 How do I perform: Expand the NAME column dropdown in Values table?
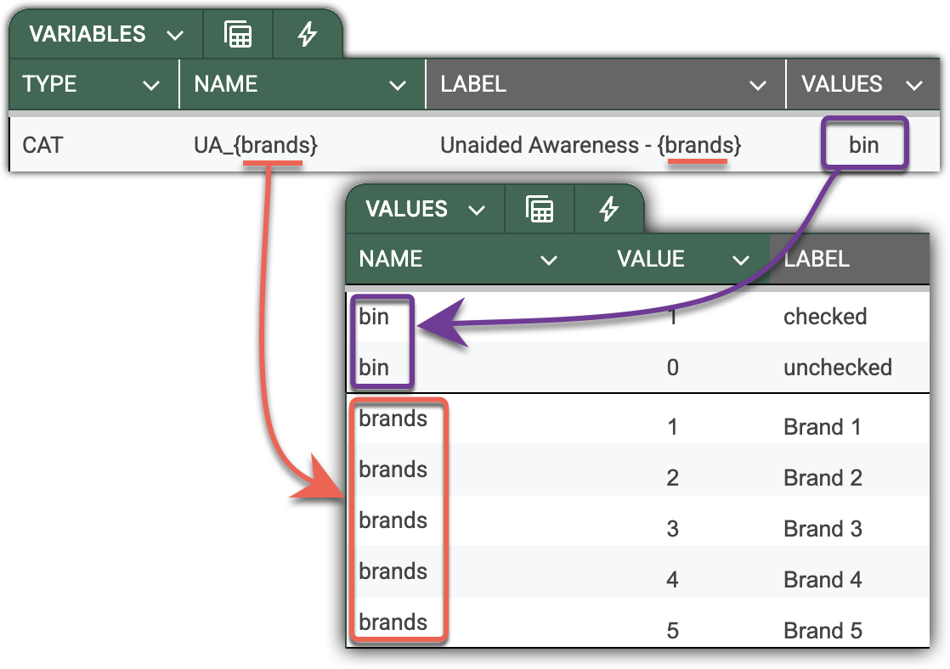(x=549, y=260)
